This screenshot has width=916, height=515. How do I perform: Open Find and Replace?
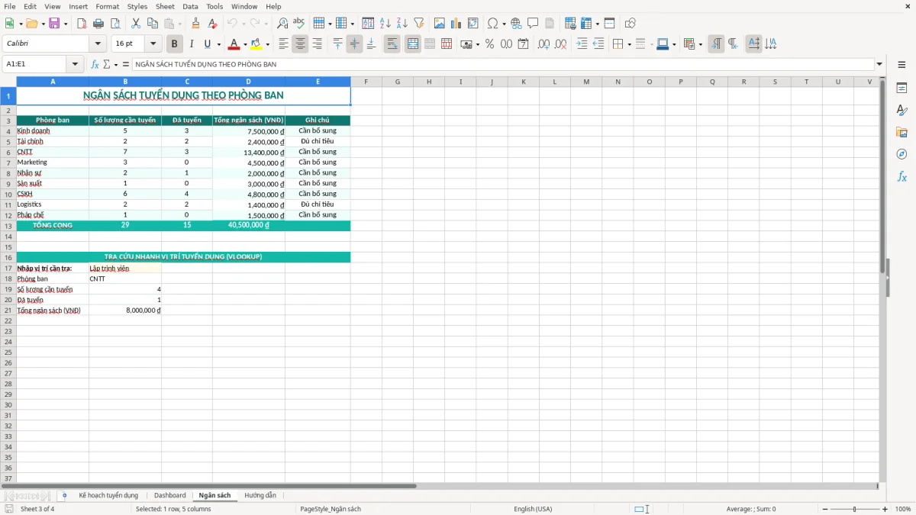point(282,24)
